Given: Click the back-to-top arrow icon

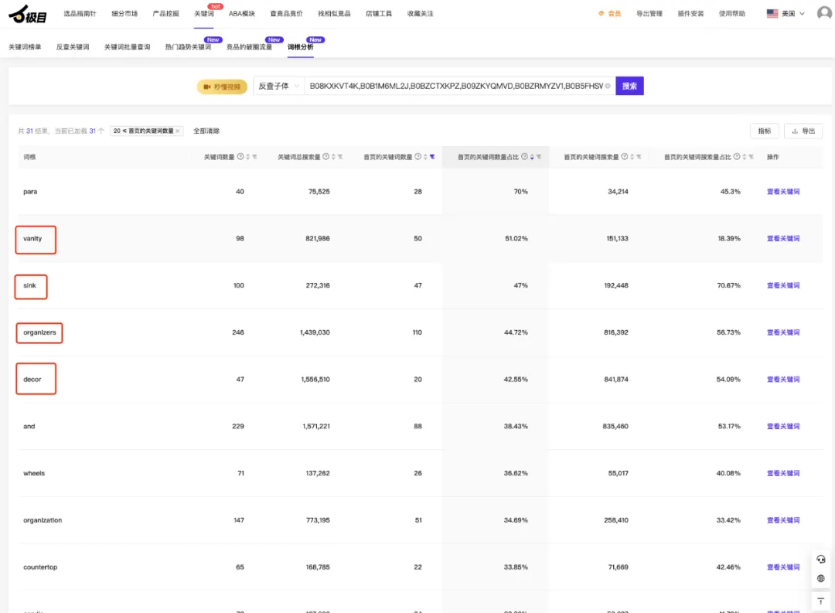Looking at the screenshot, I should click(820, 601).
